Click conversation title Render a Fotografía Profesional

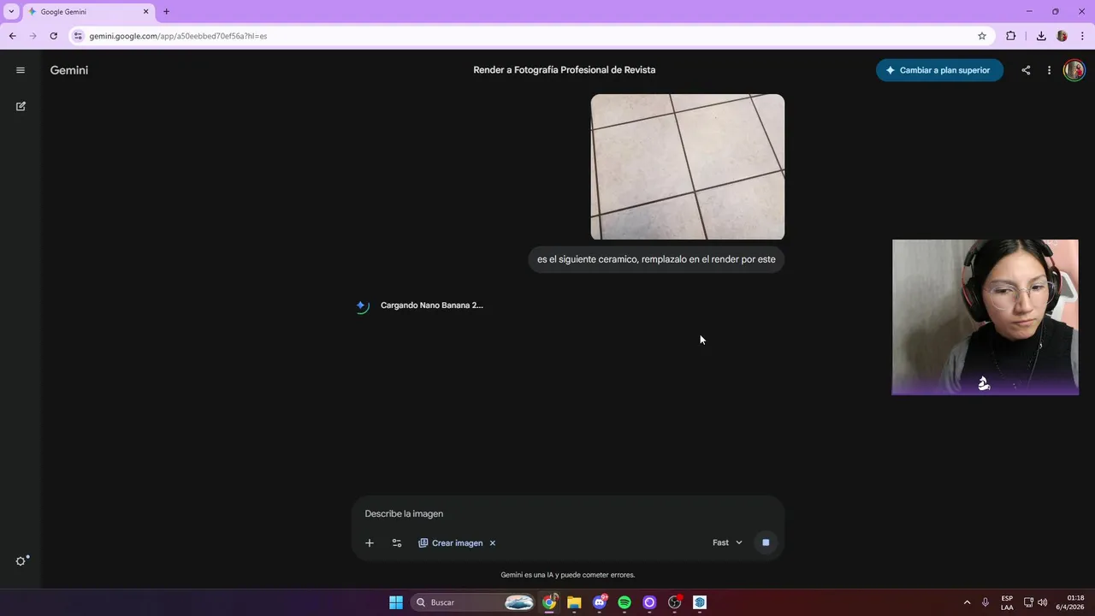565,70
